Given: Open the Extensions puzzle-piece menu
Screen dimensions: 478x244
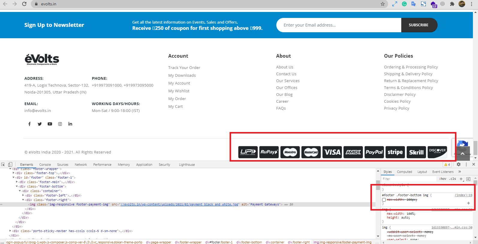Looking at the screenshot, I should (x=452, y=4).
